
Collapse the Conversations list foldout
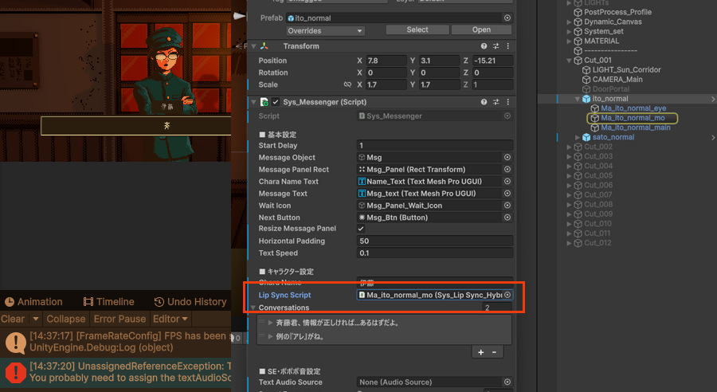253,308
